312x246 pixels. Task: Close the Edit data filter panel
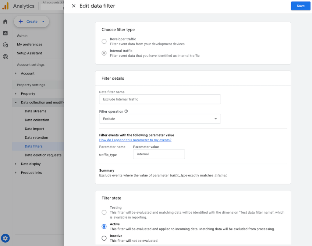tap(74, 6)
